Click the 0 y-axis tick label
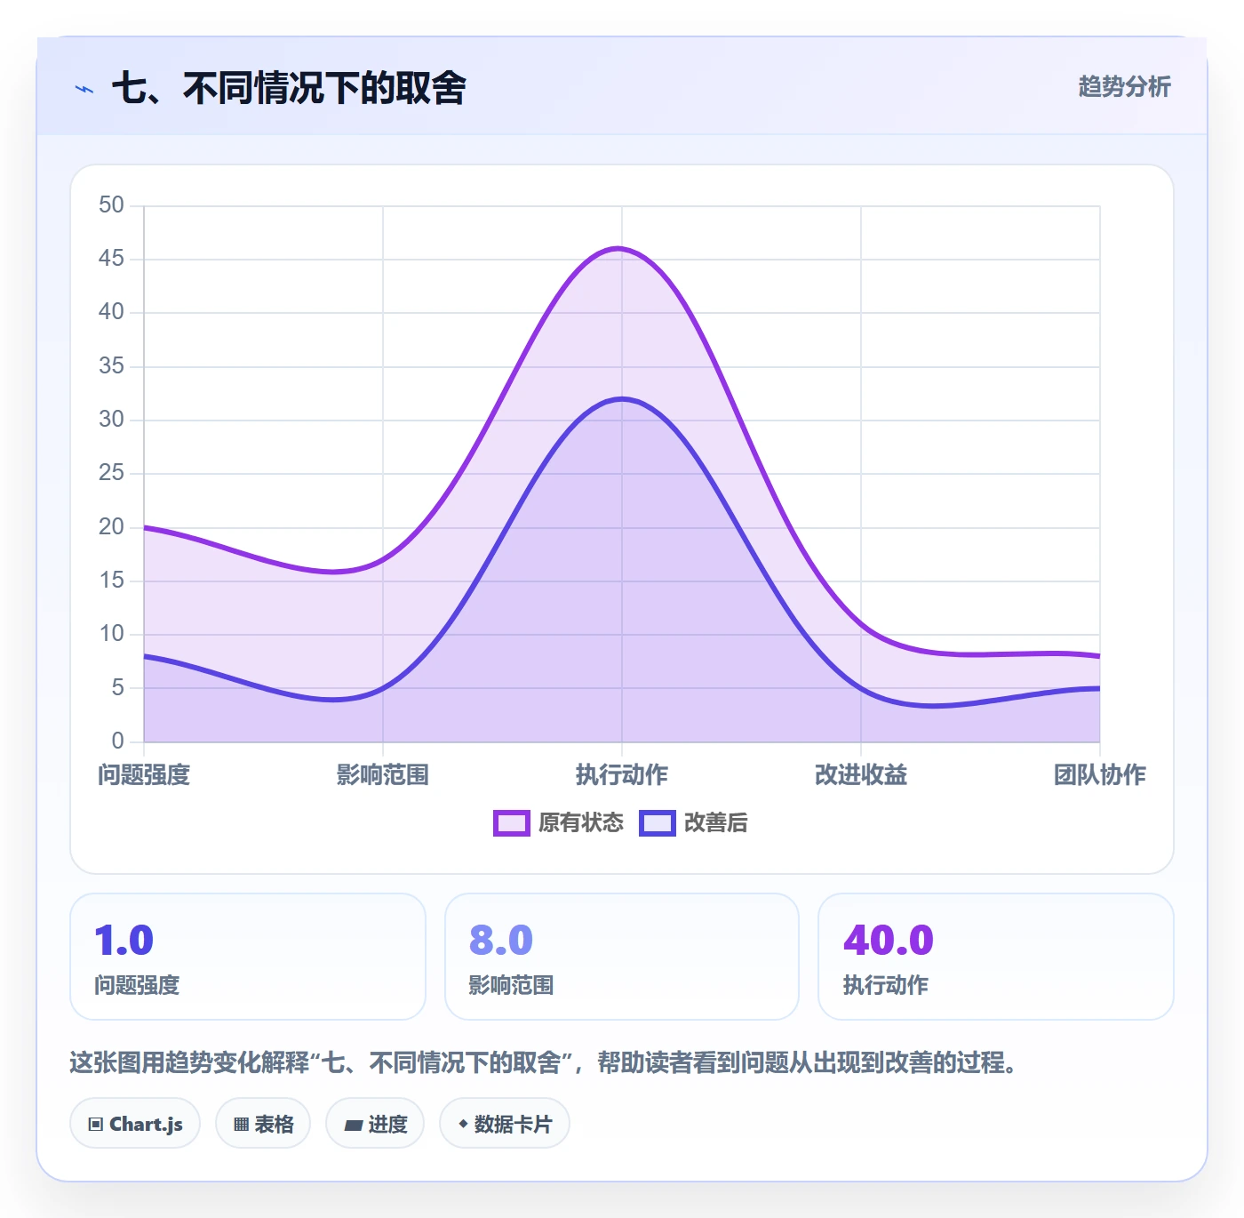The width and height of the screenshot is (1244, 1218). coord(117,741)
